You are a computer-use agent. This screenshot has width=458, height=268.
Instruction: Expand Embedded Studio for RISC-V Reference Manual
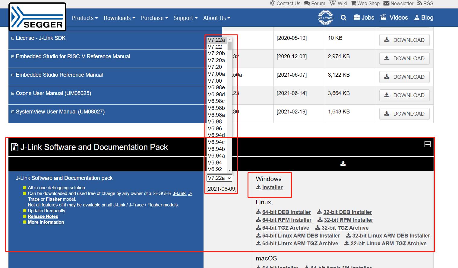(13, 56)
